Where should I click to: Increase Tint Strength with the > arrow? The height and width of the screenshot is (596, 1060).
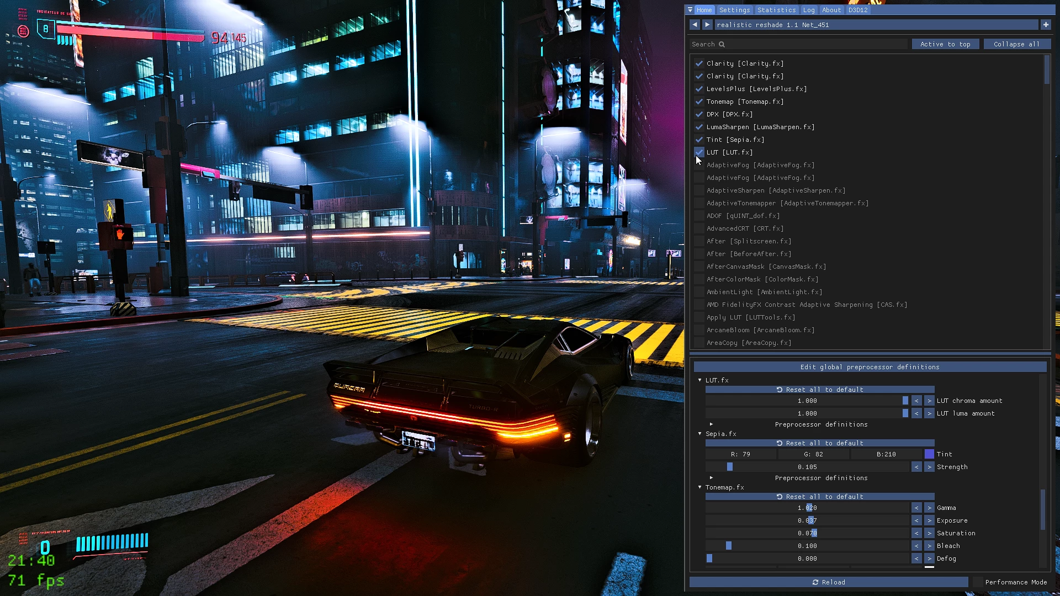[929, 467]
